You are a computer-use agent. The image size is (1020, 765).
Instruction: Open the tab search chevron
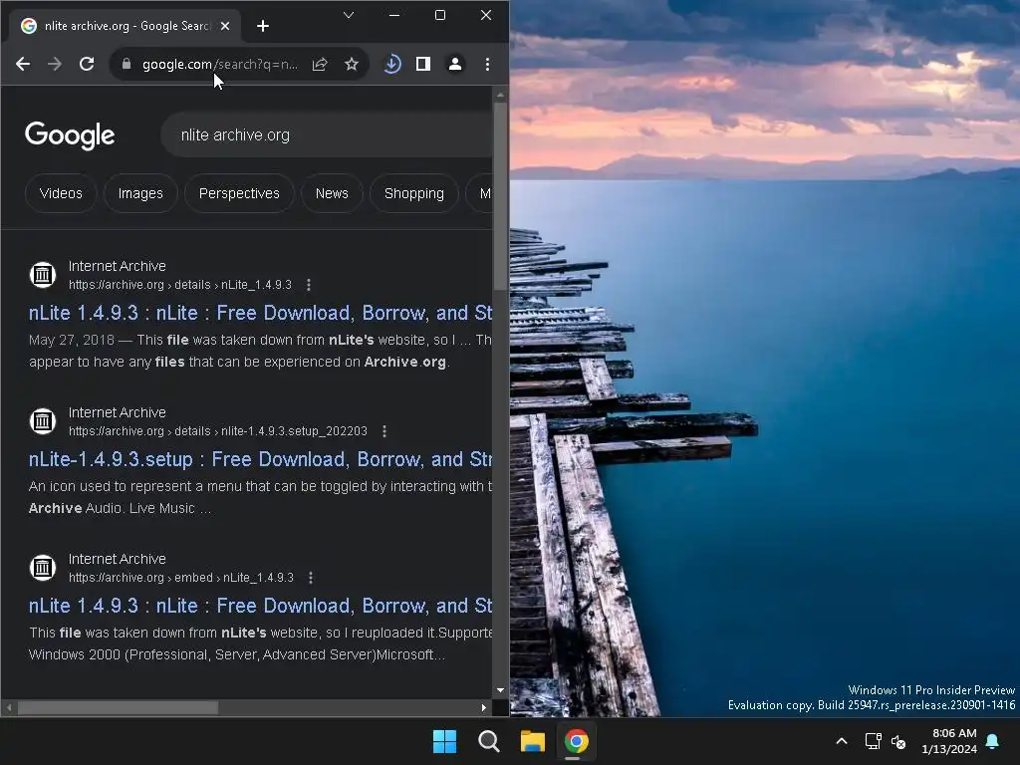click(349, 15)
